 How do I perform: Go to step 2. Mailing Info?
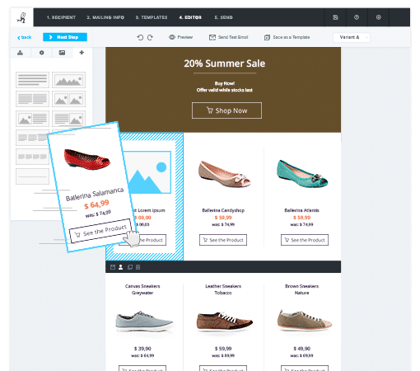click(105, 17)
